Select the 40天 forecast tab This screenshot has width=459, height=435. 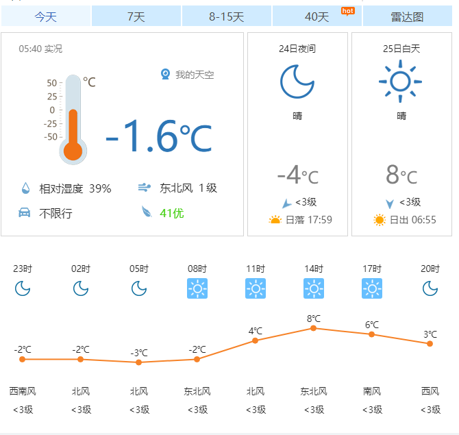point(317,16)
